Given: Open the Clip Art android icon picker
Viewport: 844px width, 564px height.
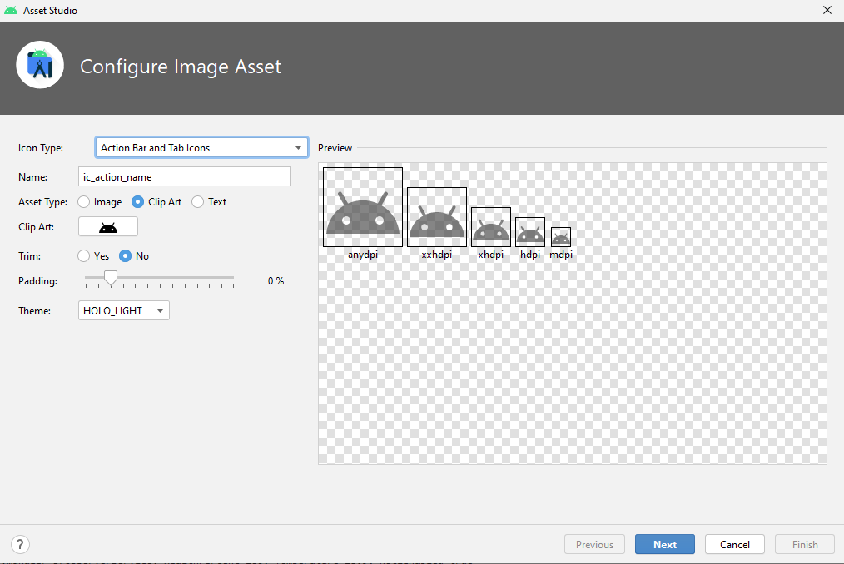Looking at the screenshot, I should pyautogui.click(x=107, y=226).
